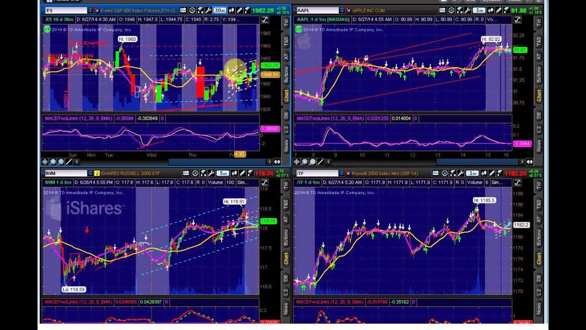
Task: Toggle Buttons sidebar gadget on /ES chart
Action: tap(287, 75)
